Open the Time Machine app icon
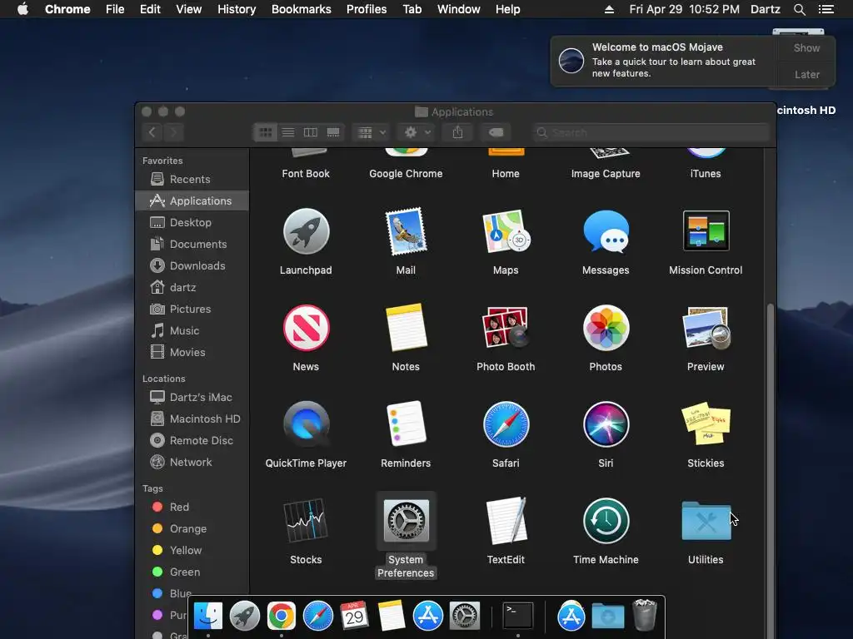The image size is (853, 639). point(606,521)
